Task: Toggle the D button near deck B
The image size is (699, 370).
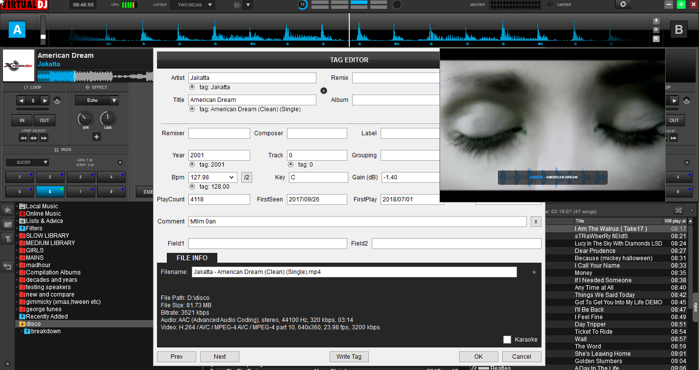Action: click(x=656, y=30)
